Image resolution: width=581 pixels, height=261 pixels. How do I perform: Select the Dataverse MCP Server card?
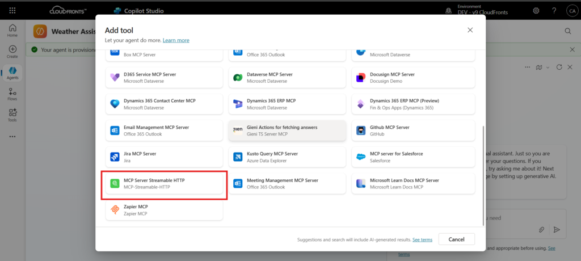tap(287, 78)
